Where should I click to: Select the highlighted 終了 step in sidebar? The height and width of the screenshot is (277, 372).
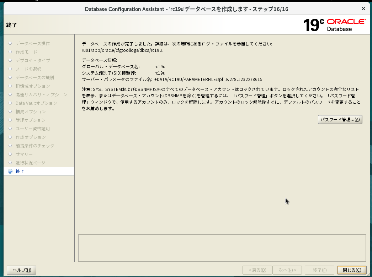[x=39, y=171]
